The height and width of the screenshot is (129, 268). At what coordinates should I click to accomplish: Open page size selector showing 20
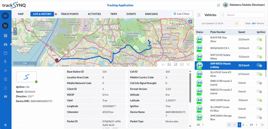[201, 125]
